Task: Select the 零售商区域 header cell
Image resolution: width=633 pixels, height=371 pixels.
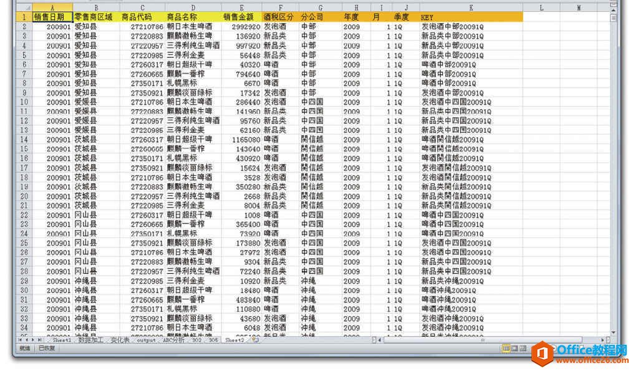Action: click(x=96, y=17)
